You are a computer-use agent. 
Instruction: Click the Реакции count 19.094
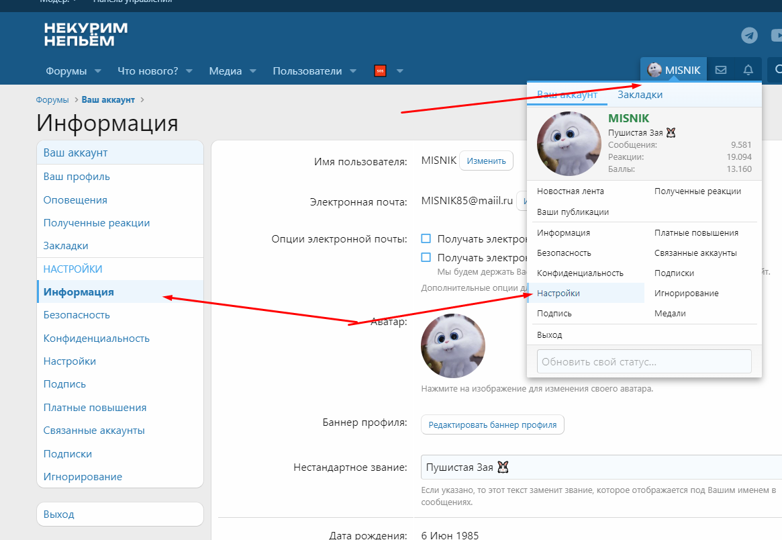739,156
